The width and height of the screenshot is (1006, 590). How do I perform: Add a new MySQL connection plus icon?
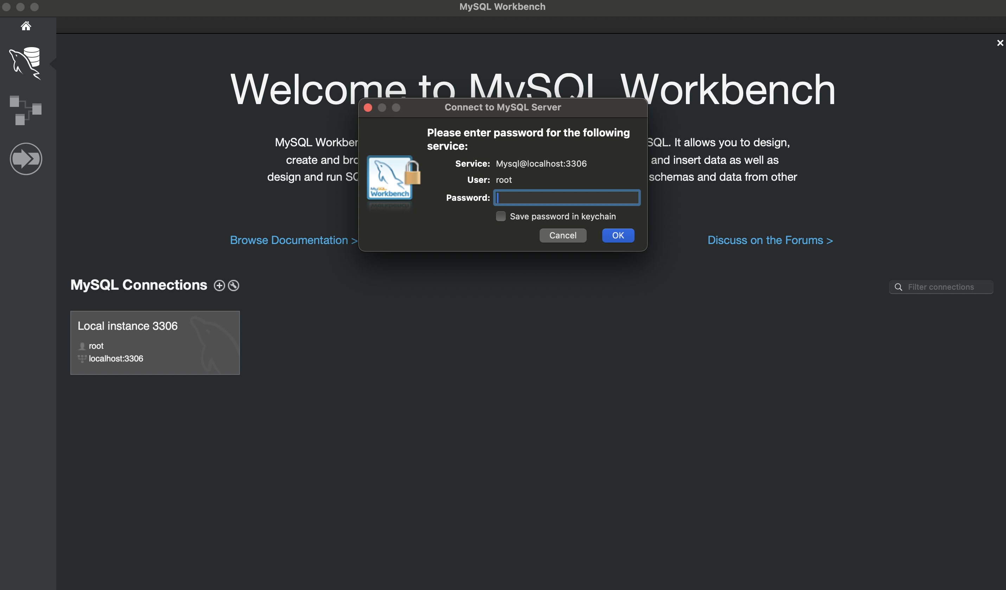219,286
